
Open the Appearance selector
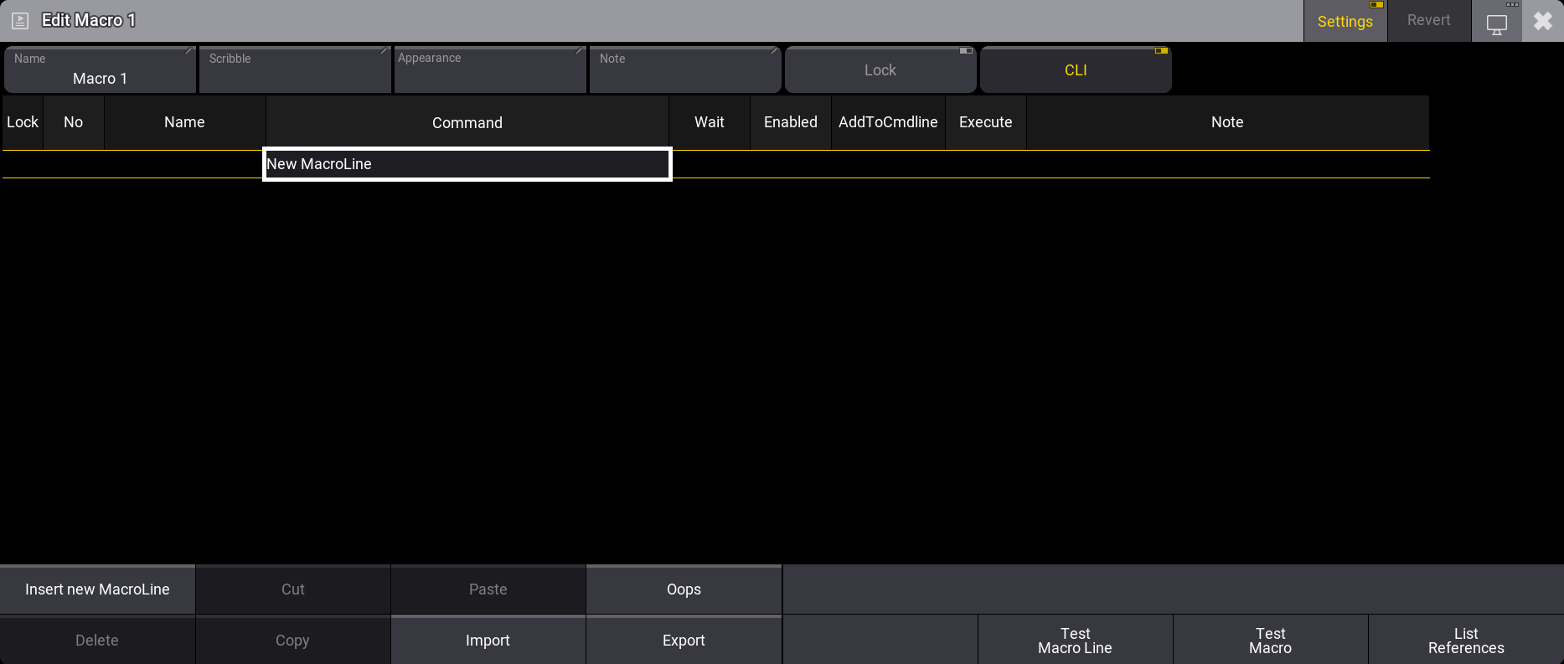[x=489, y=70]
